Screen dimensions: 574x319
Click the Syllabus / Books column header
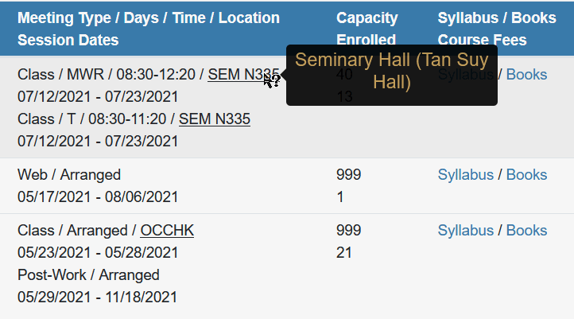click(497, 18)
